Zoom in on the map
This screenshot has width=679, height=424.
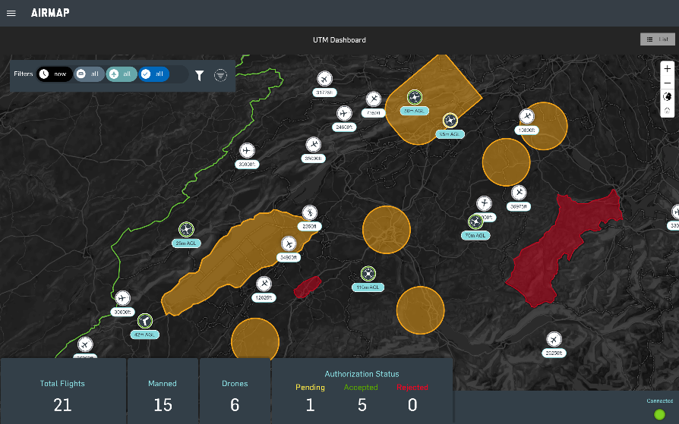(x=667, y=68)
